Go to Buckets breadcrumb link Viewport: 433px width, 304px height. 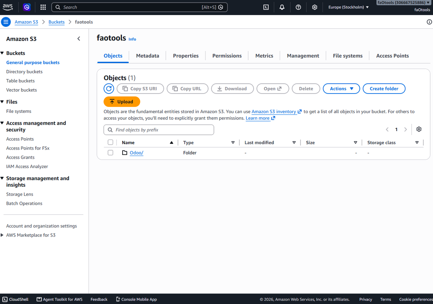[x=57, y=22]
